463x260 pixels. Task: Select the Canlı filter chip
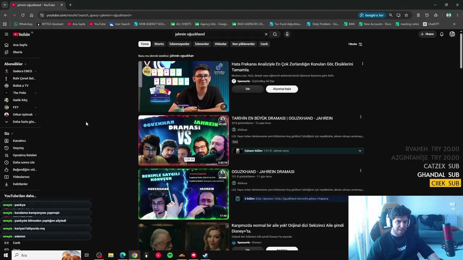(x=264, y=44)
